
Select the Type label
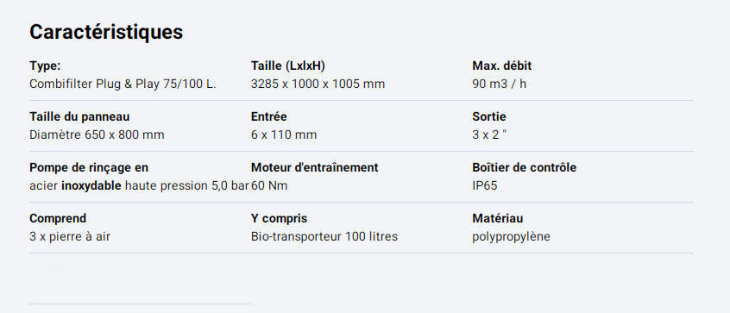(x=45, y=66)
